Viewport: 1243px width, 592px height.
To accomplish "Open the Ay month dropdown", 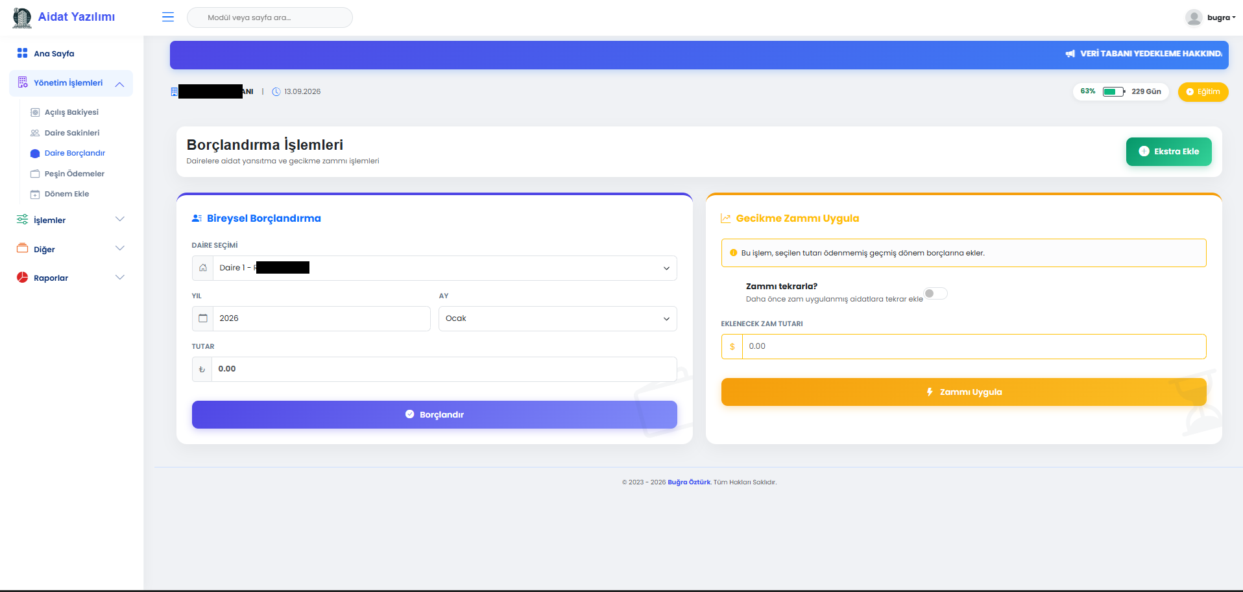I will pos(557,318).
